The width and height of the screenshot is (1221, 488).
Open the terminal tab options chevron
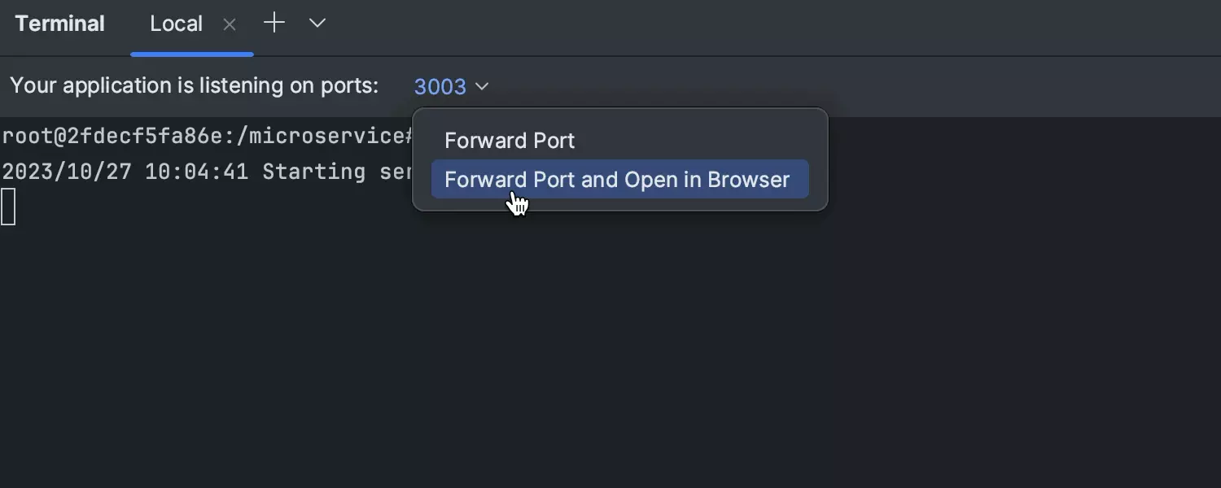317,24
